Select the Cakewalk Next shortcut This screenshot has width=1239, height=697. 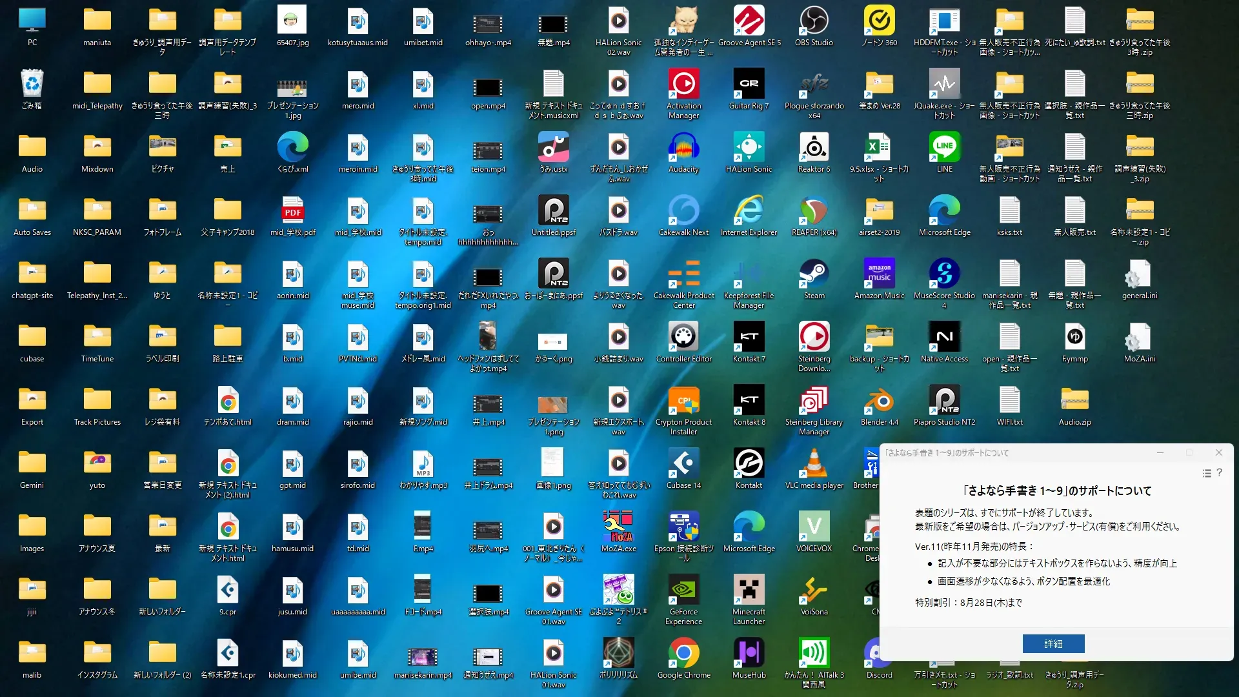coord(683,211)
